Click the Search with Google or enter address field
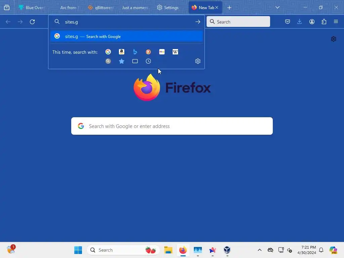 click(172, 126)
